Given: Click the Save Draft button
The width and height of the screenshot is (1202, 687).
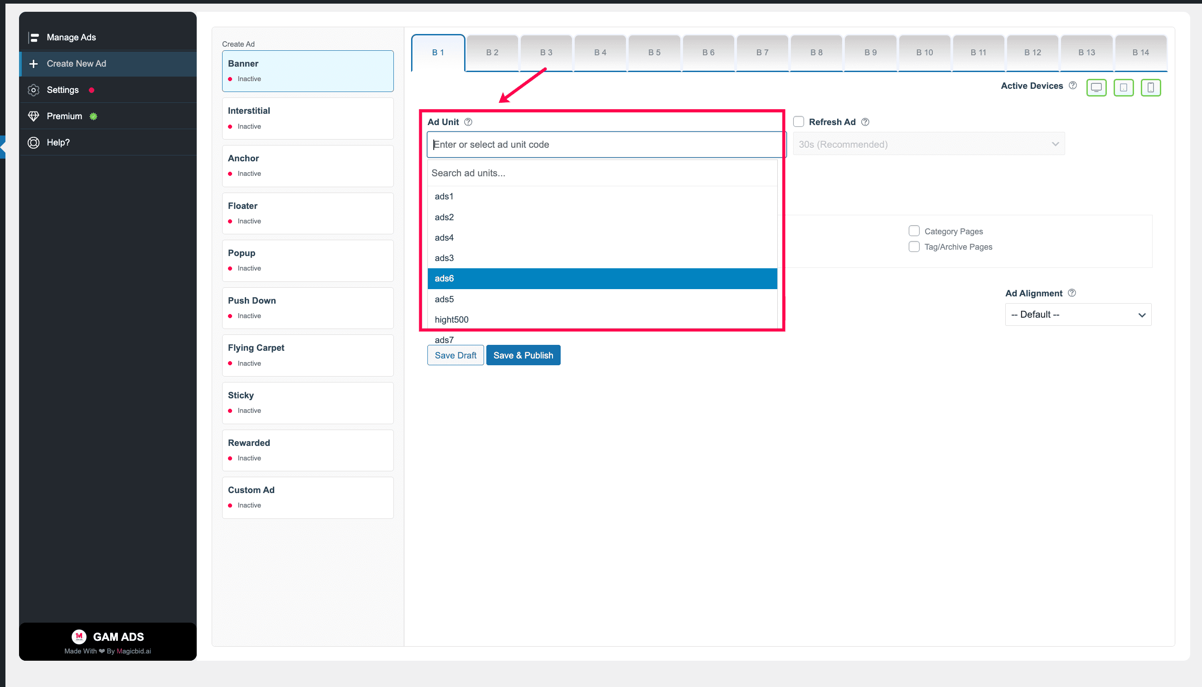Looking at the screenshot, I should pos(455,355).
